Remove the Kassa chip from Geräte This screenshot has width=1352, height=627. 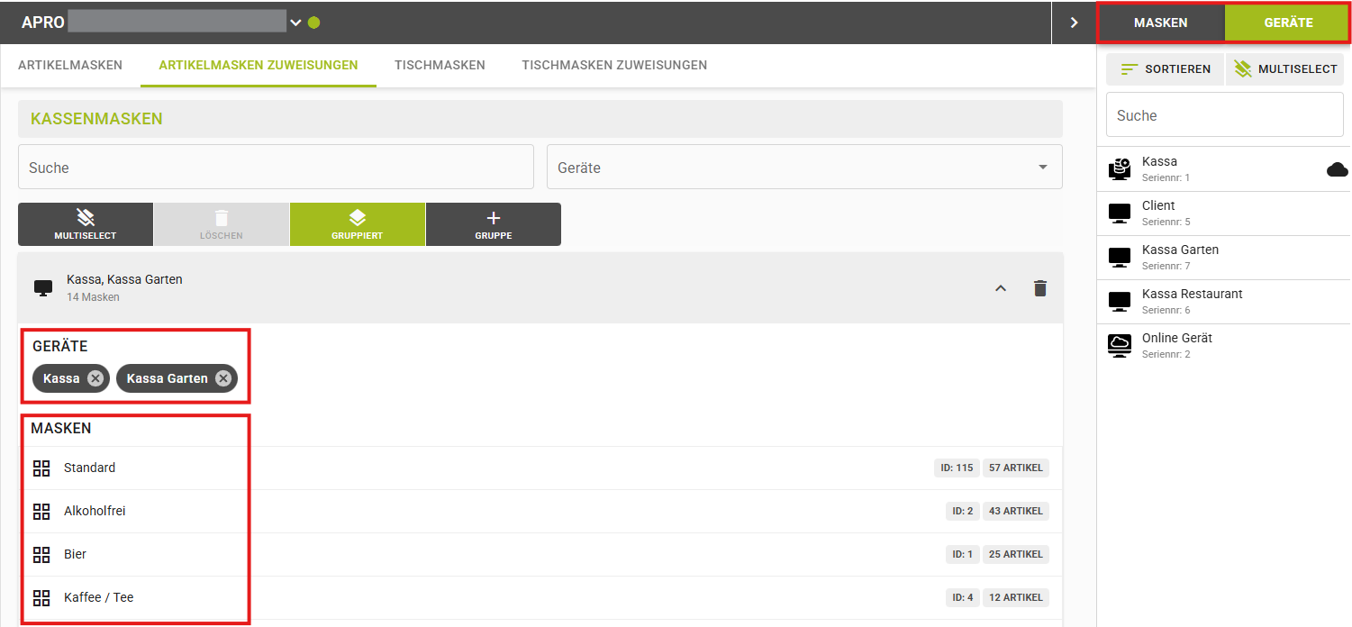tap(95, 378)
